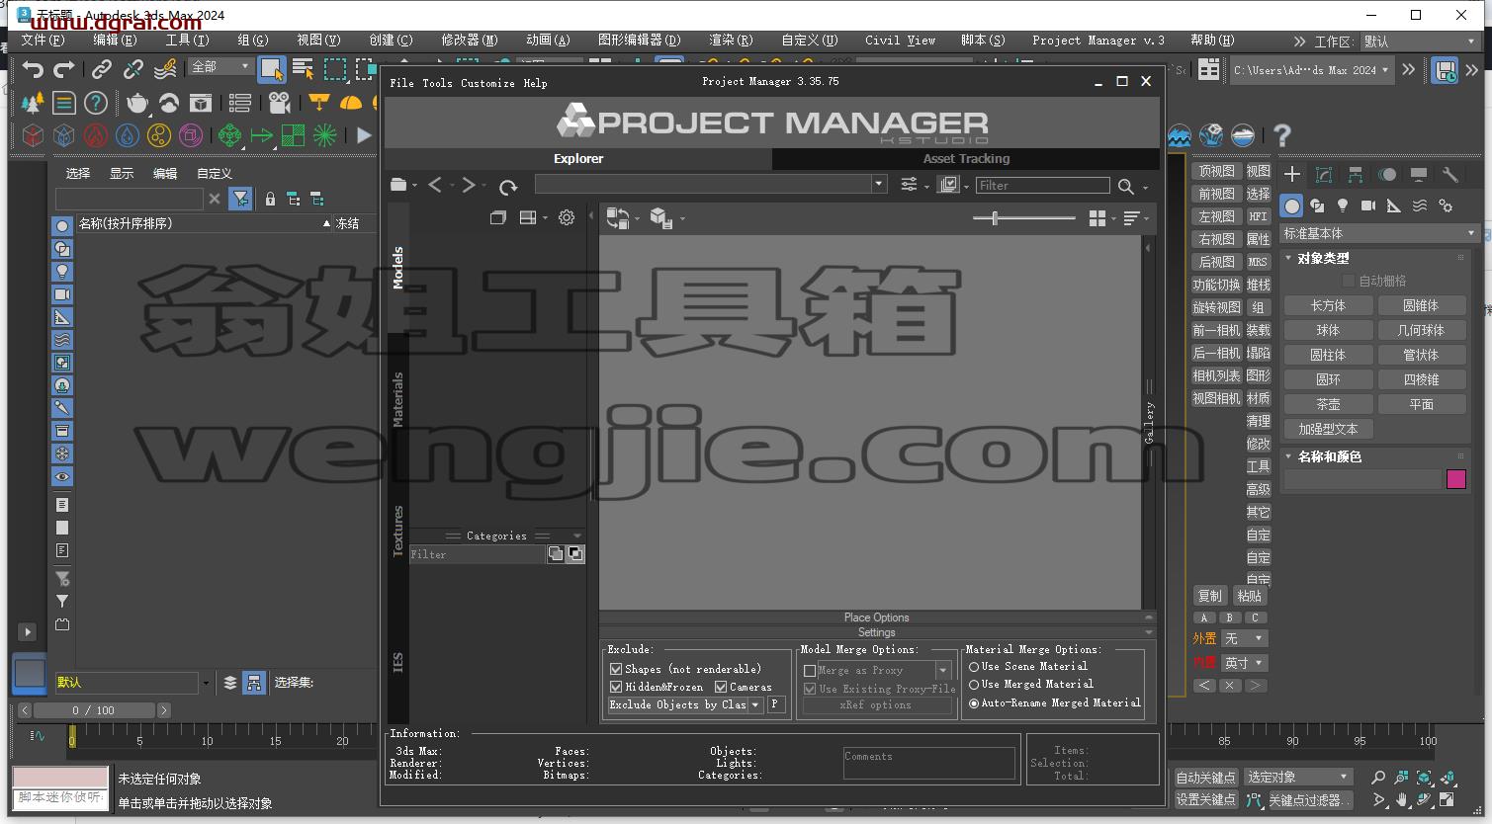Expand Project Manager path address dropdown
Screen dimensions: 1492x824
pos(878,184)
